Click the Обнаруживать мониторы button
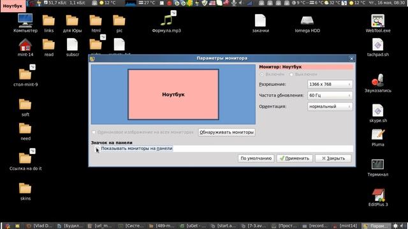Image resolution: width=408 pixels, height=229 pixels. [226, 132]
